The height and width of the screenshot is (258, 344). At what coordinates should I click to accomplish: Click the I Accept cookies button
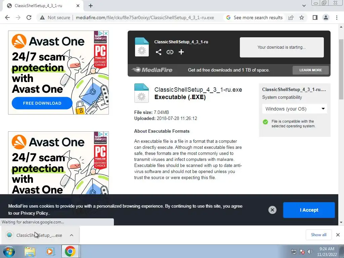[309, 210]
